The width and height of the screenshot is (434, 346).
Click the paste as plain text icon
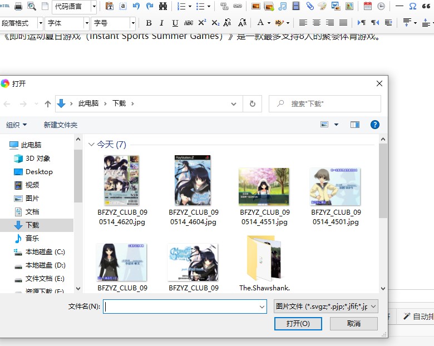(x=110, y=6)
